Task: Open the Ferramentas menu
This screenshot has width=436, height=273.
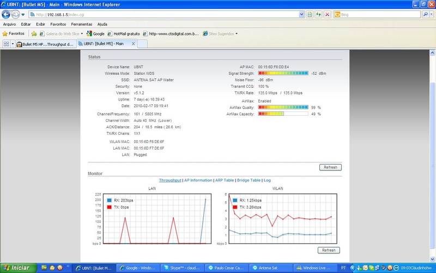Action: (81, 24)
